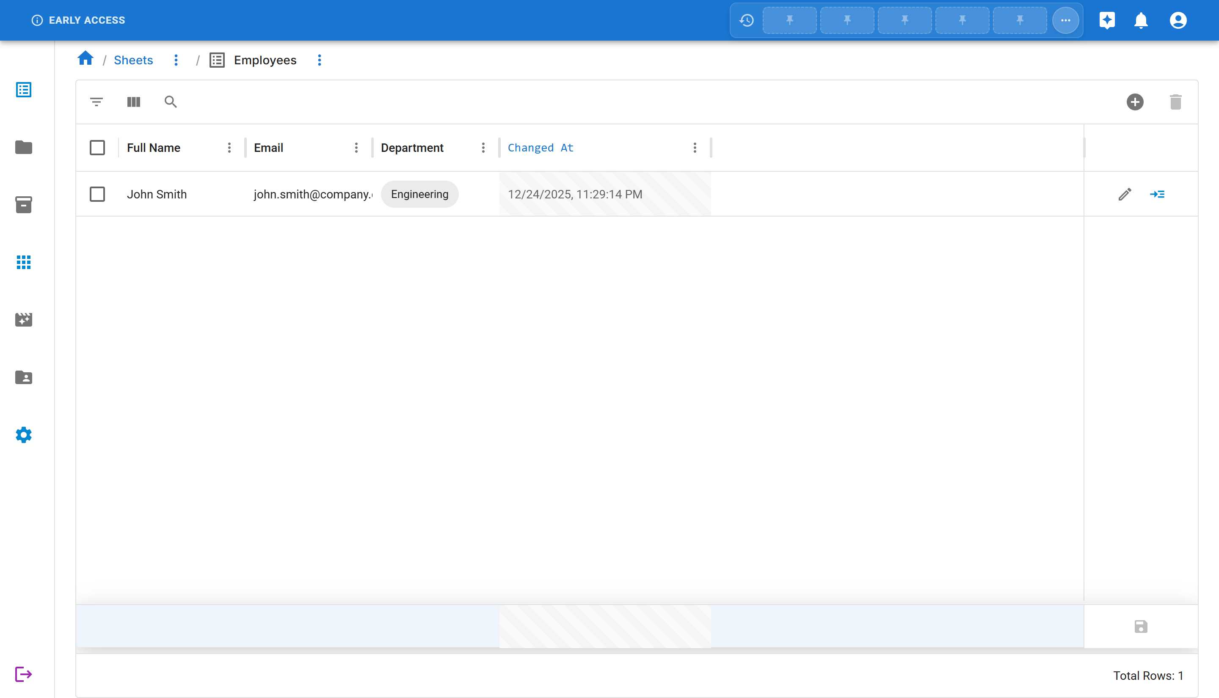Viewport: 1219px width, 698px height.
Task: Toggle the select-all rows checkbox
Action: tap(97, 148)
